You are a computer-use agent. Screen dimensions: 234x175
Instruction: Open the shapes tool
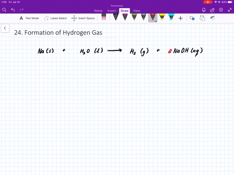(192, 18)
